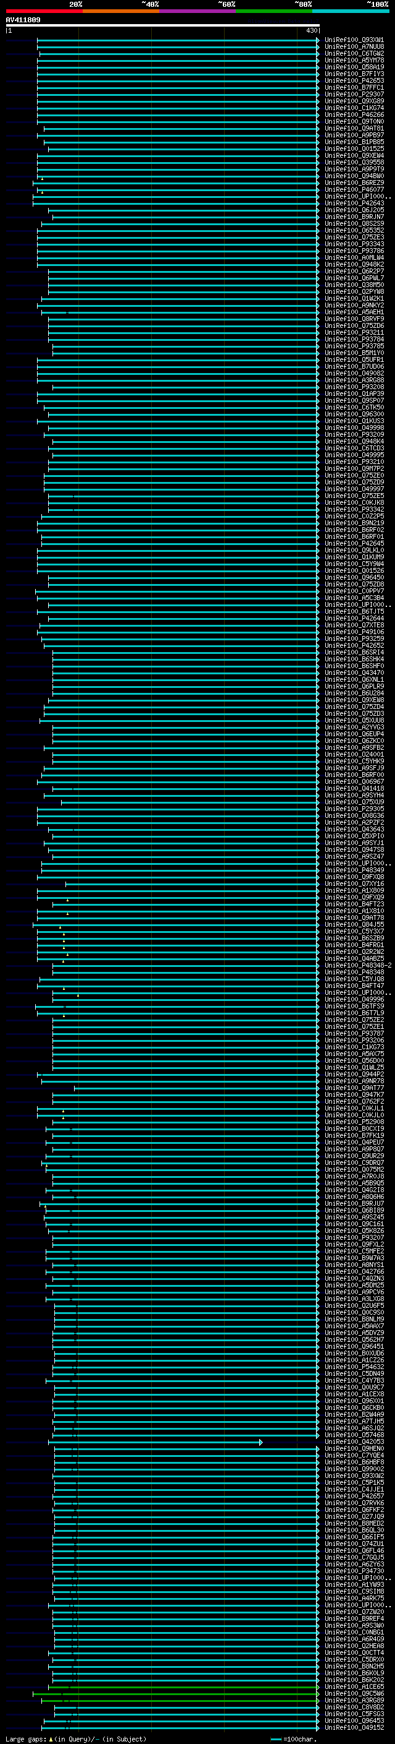Select hit label UniRef100_C5DRX0
Image resolution: width=395 pixels, height=1744 pixels.
(354, 1659)
